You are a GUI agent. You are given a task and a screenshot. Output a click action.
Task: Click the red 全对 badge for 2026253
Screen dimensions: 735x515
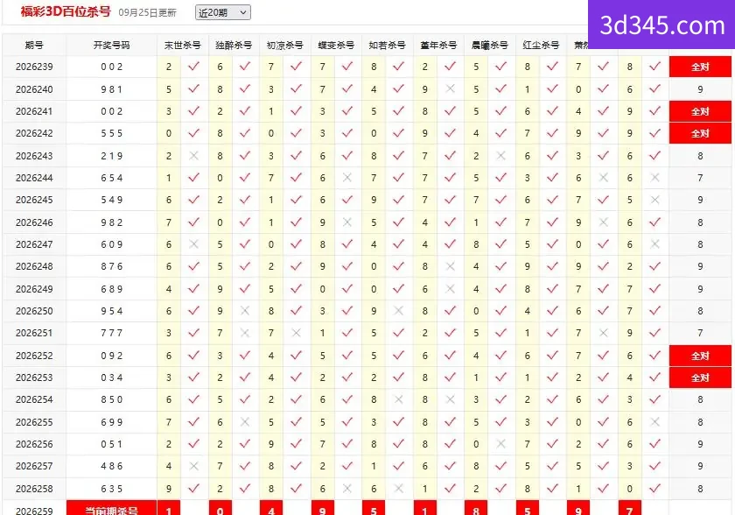[x=700, y=377]
